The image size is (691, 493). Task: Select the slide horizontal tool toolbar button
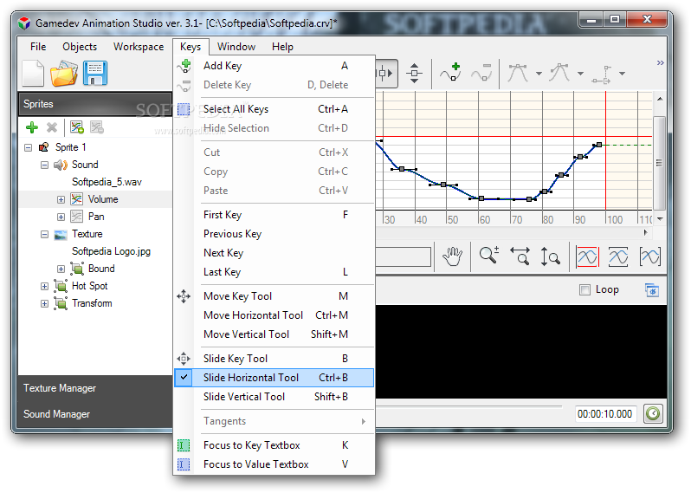pyautogui.click(x=387, y=73)
